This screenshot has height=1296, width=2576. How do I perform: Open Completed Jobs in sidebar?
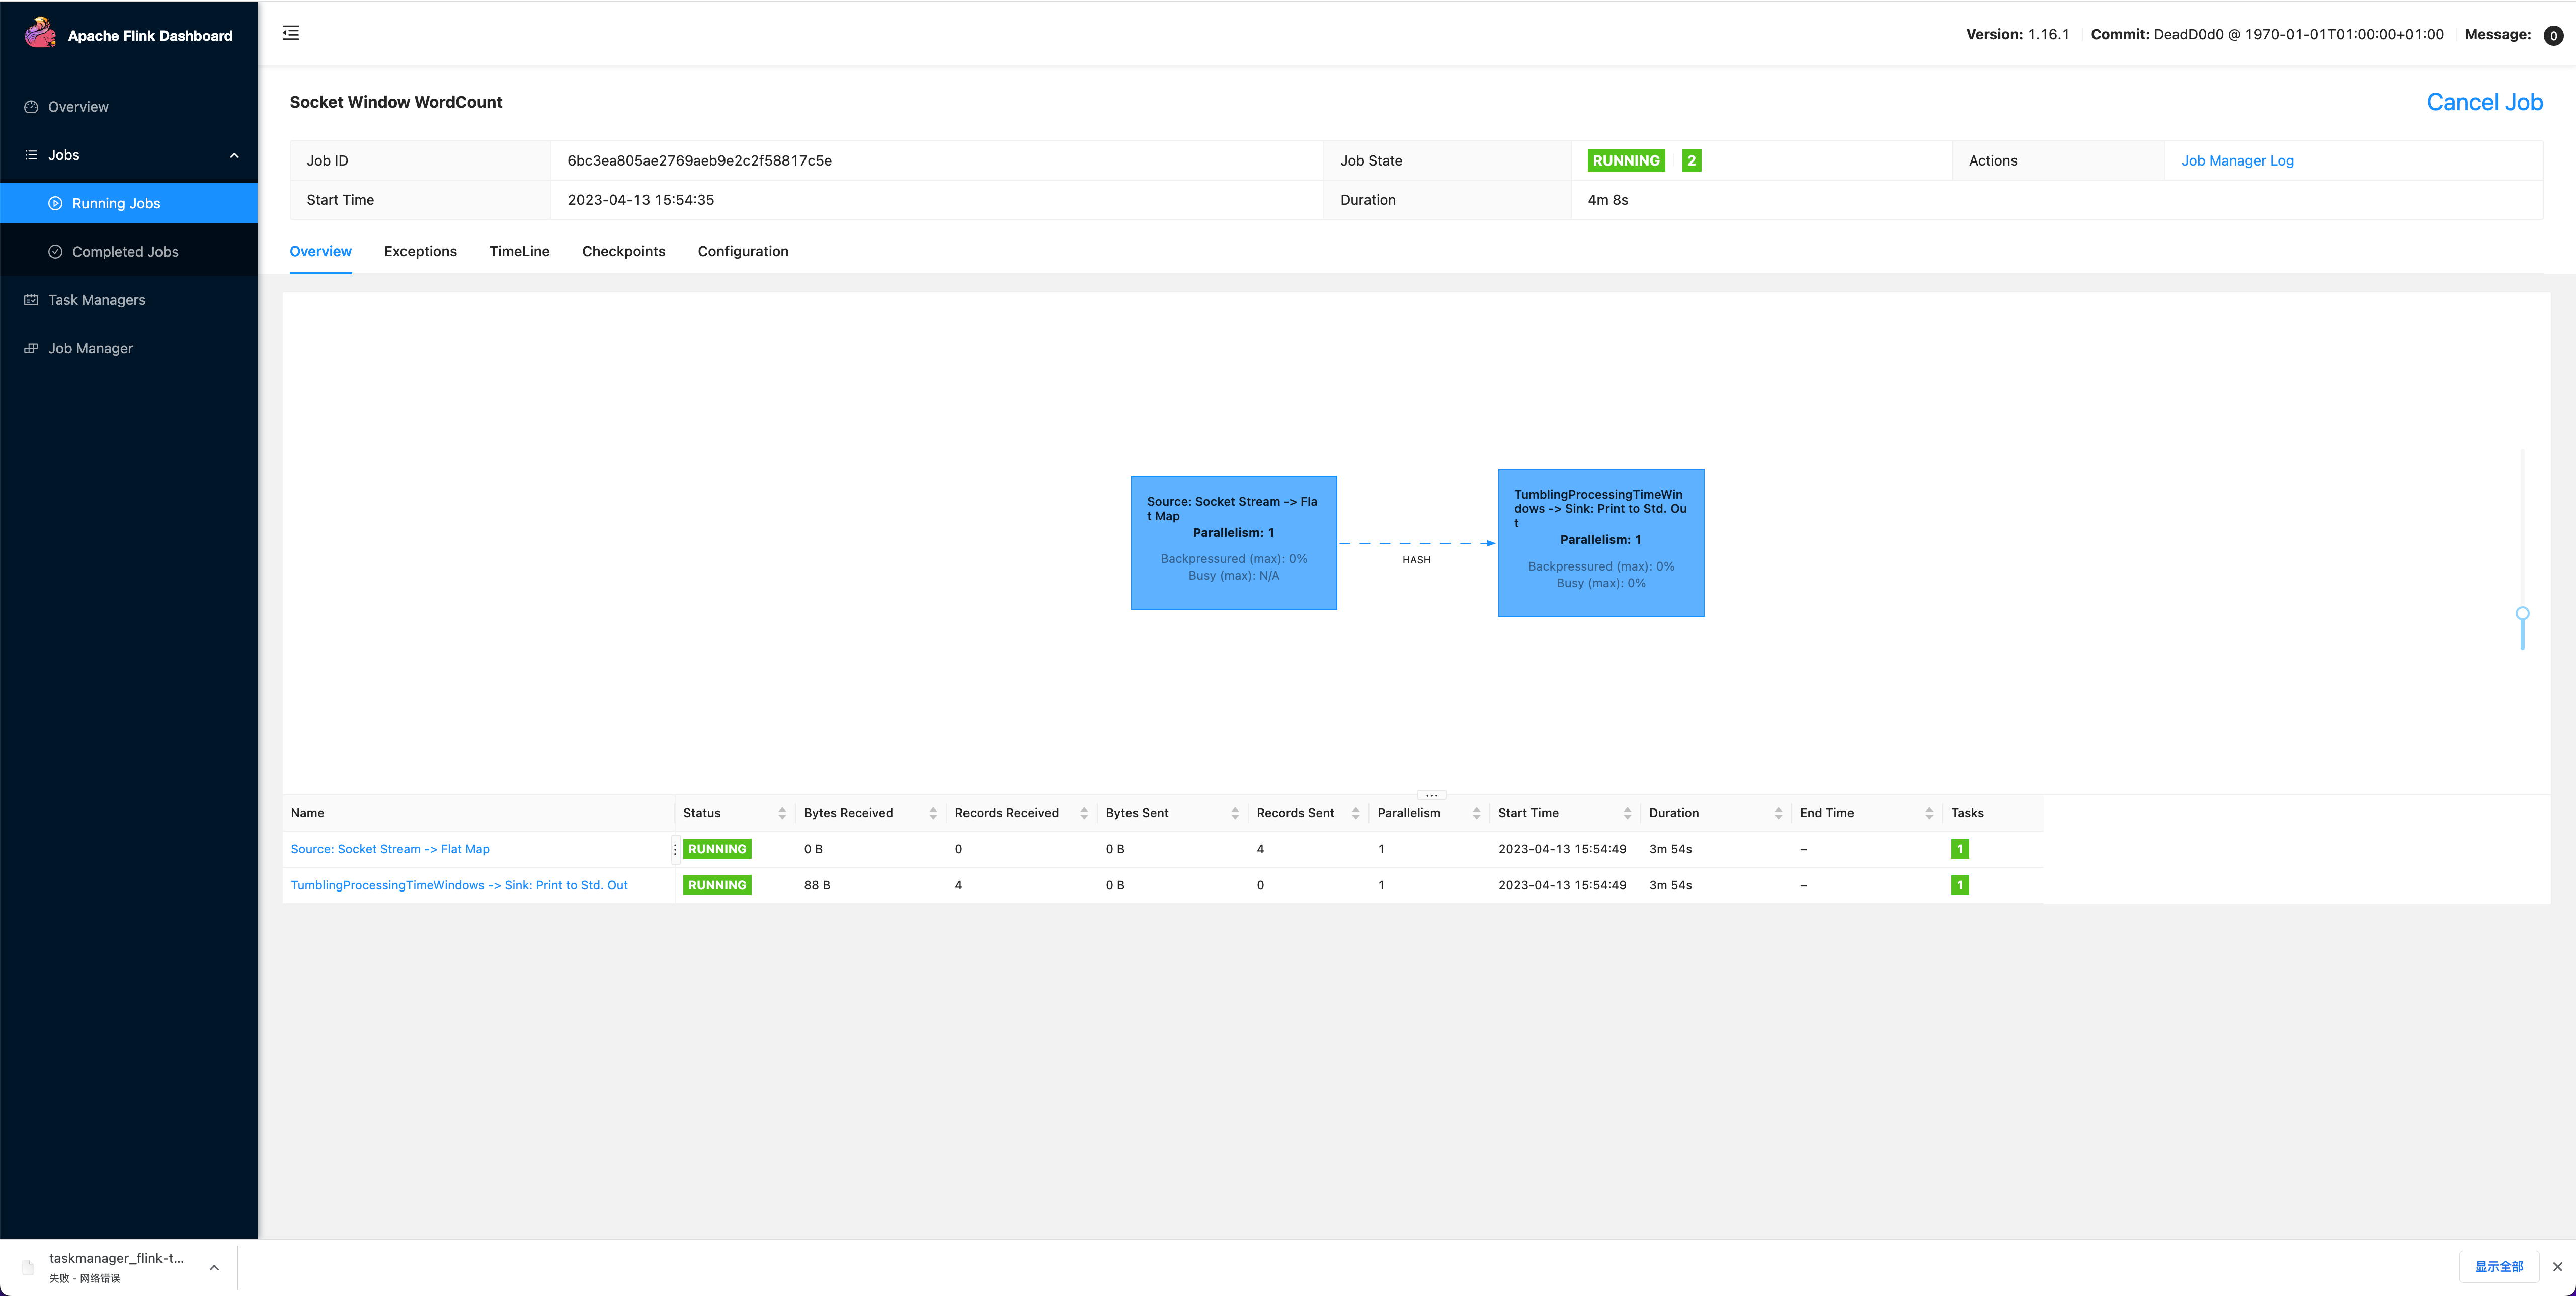click(128, 252)
